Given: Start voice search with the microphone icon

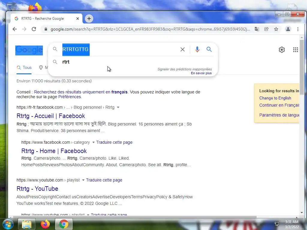Looking at the screenshot, I should [x=197, y=49].
